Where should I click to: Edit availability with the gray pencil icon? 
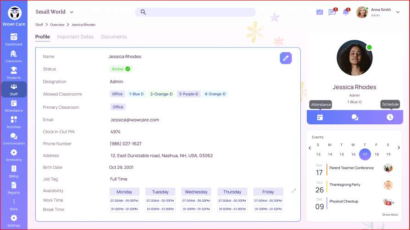[x=294, y=191]
